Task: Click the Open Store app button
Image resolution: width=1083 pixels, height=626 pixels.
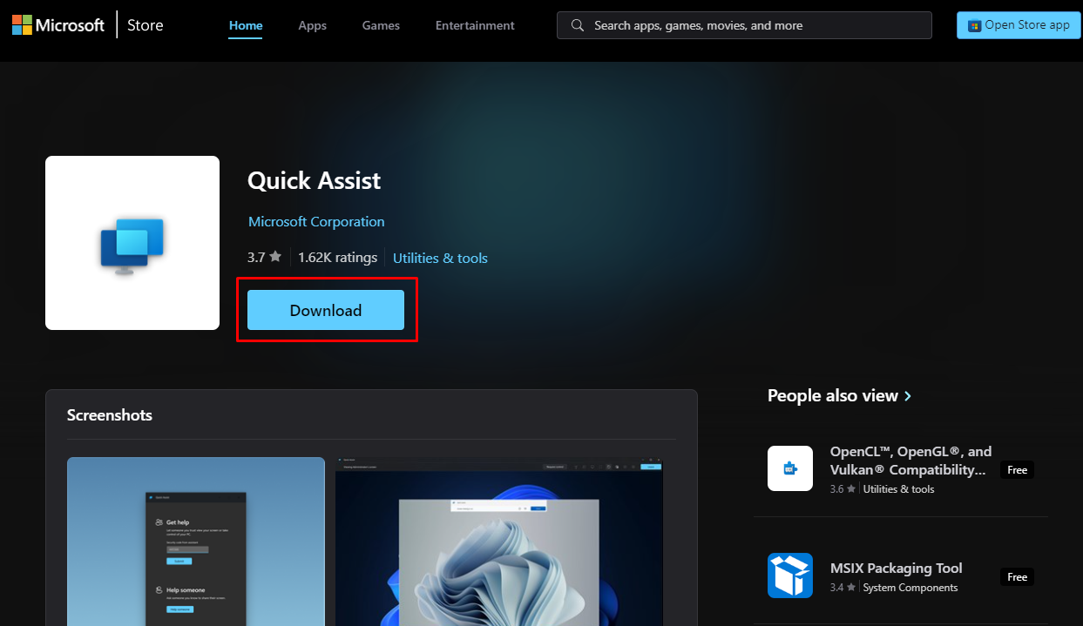Action: point(1019,25)
